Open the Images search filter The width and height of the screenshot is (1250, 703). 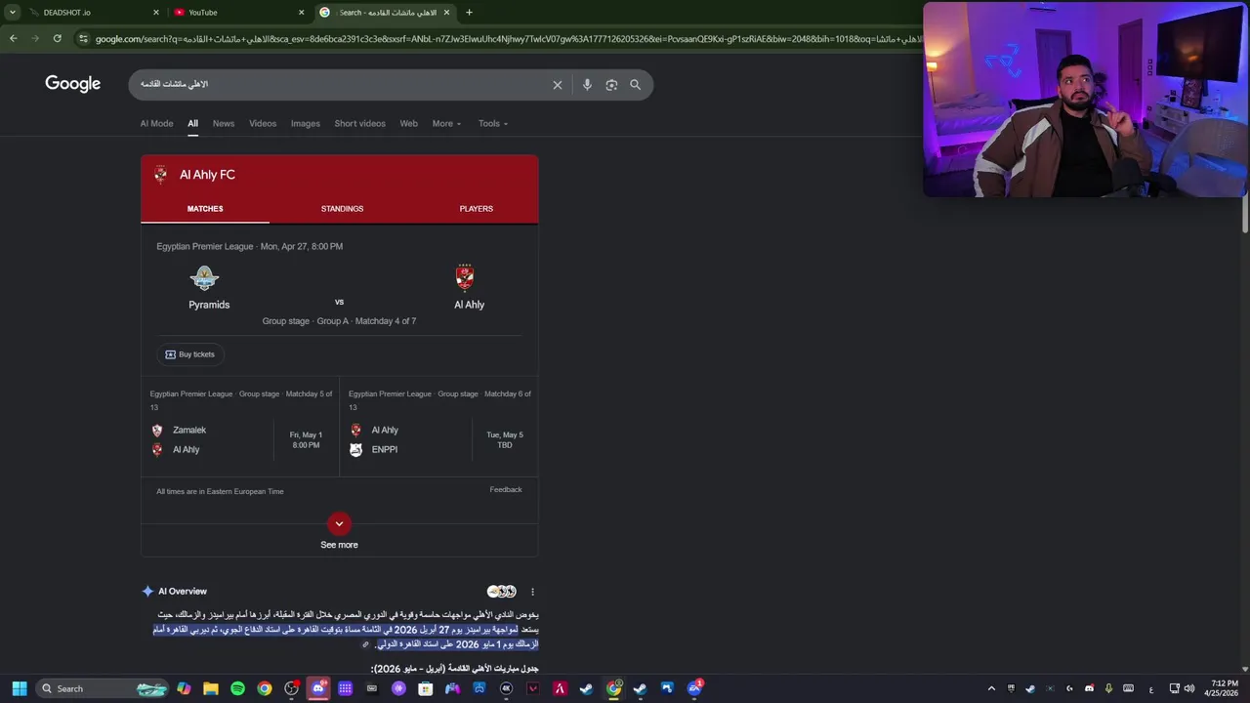coord(306,124)
